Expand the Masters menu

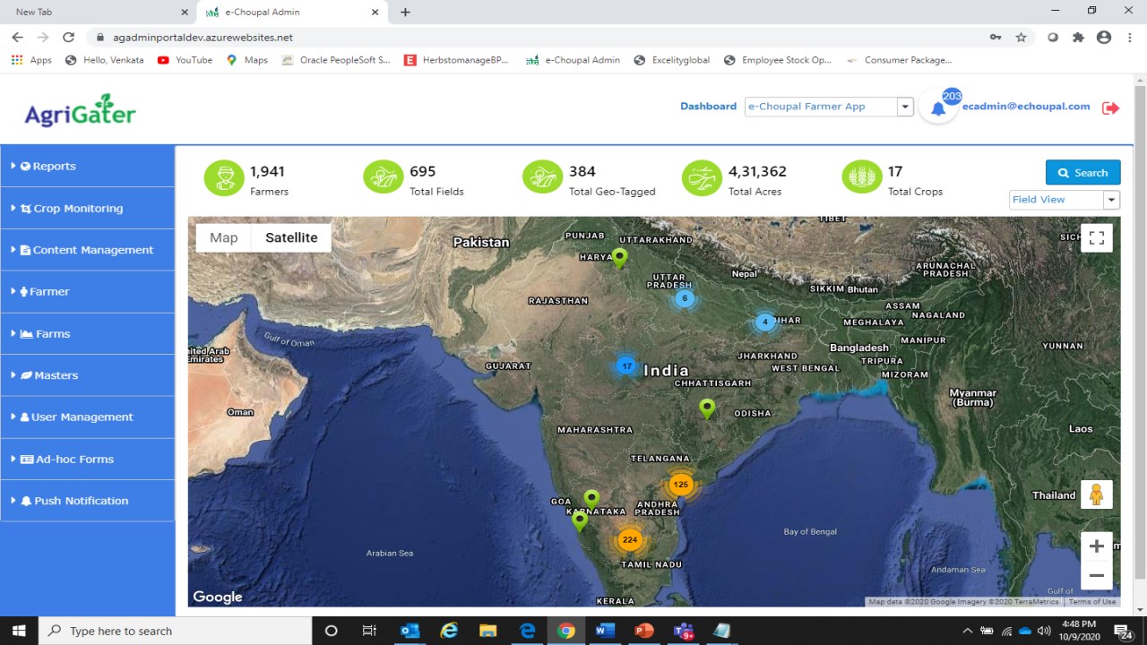(x=87, y=375)
